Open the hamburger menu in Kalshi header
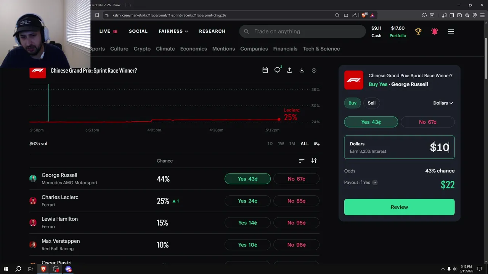The height and width of the screenshot is (274, 488). click(x=451, y=32)
